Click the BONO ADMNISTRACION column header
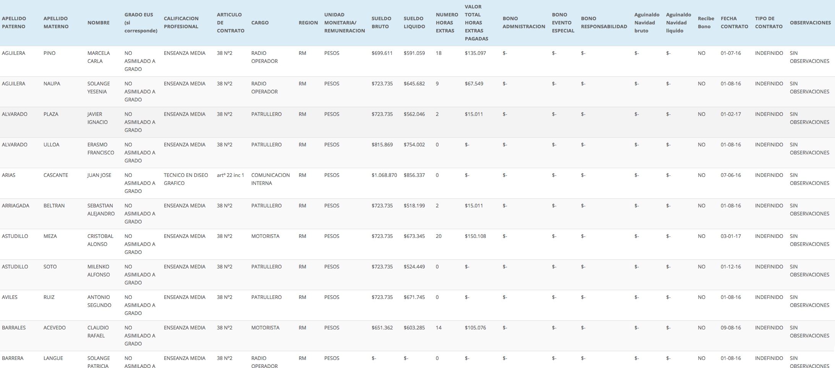Screen dimensions: 835x368 [524, 22]
